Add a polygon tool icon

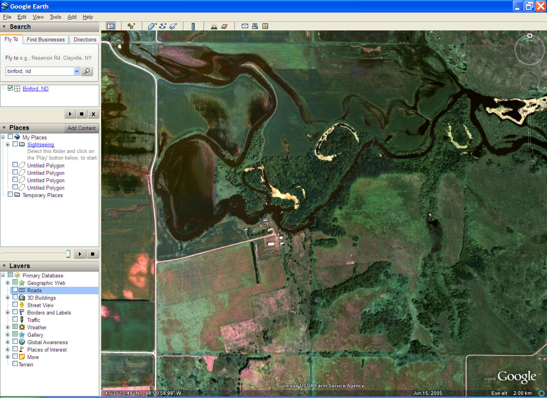click(152, 26)
